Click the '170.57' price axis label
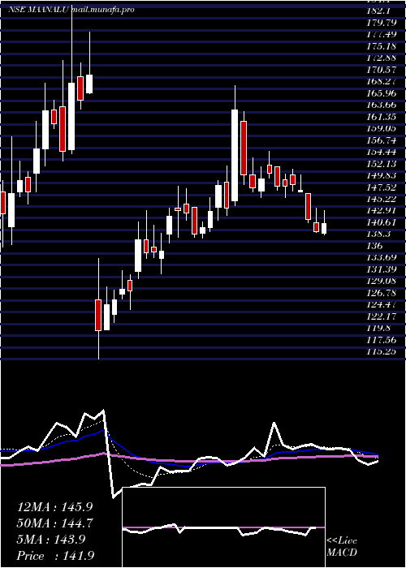The height and width of the screenshot is (568, 406). pyautogui.click(x=381, y=70)
